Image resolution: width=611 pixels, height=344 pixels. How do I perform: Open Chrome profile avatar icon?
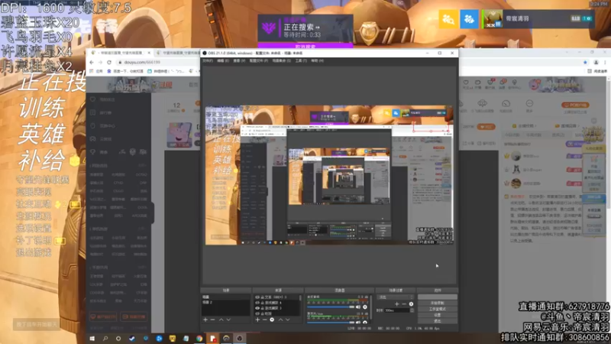[596, 62]
